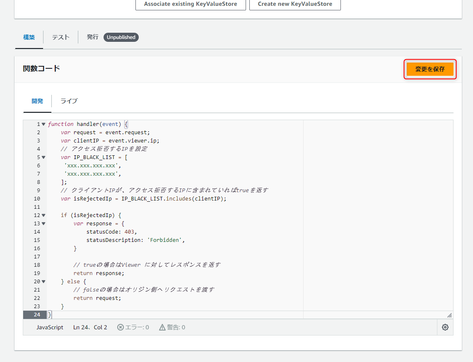Open editor settings via the gear icon

point(445,327)
